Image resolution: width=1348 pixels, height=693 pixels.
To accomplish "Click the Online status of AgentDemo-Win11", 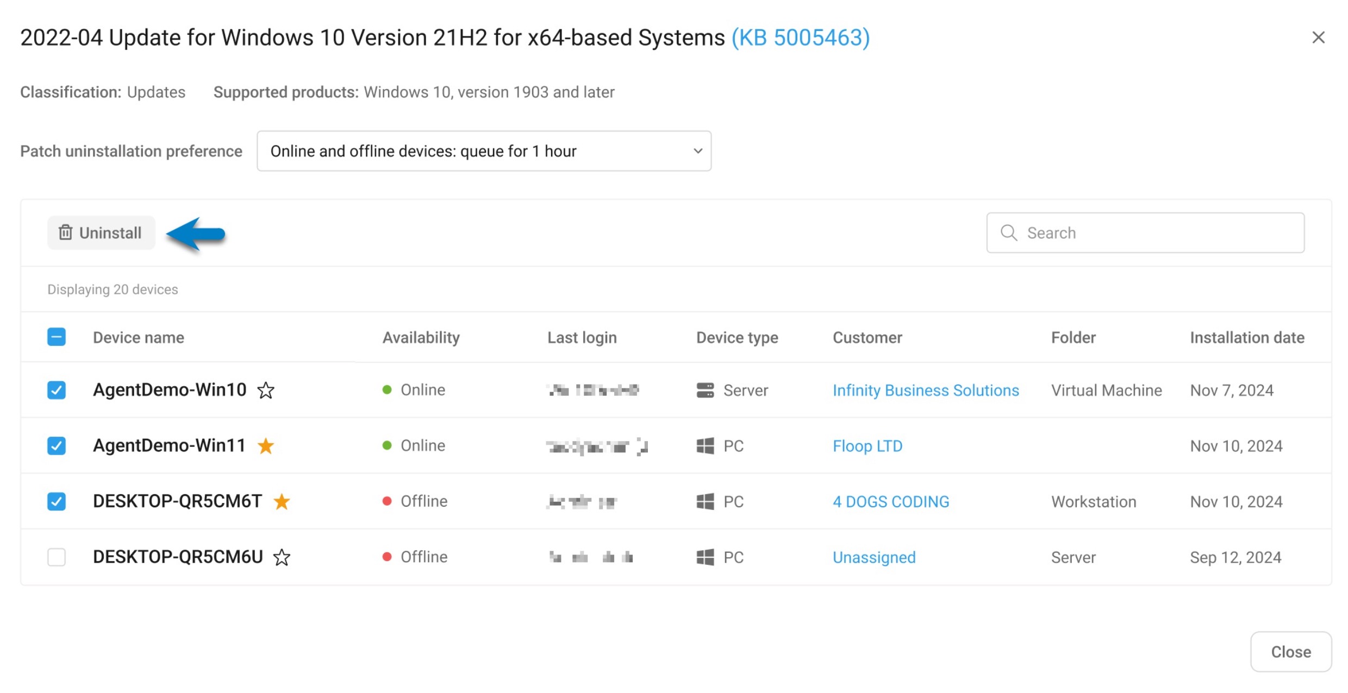I will [414, 446].
